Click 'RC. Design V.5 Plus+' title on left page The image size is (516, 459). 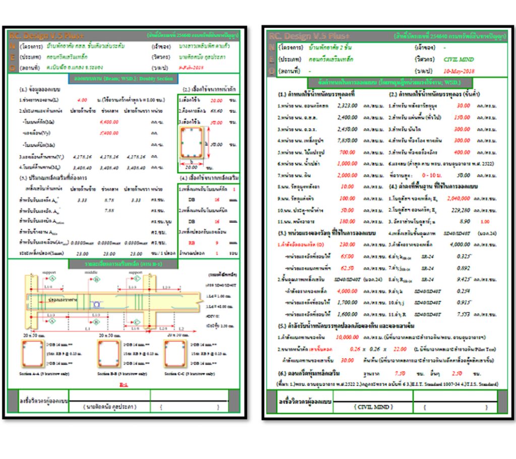tap(46, 35)
